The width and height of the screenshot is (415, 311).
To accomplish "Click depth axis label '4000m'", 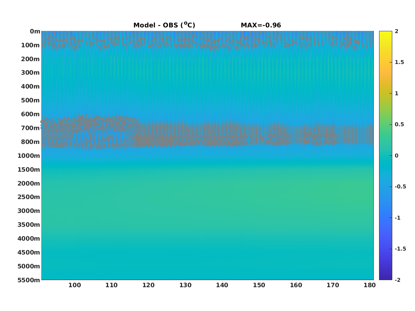I will (x=29, y=238).
